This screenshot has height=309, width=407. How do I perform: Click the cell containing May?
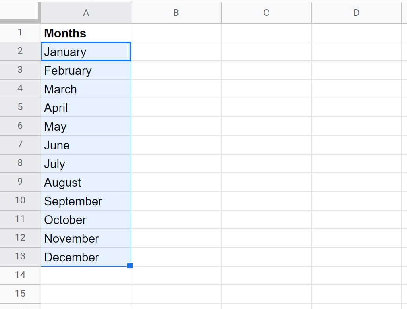coord(86,126)
